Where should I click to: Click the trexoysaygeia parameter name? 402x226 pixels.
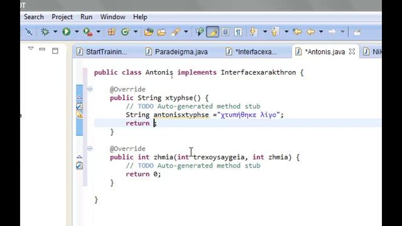click(x=219, y=157)
